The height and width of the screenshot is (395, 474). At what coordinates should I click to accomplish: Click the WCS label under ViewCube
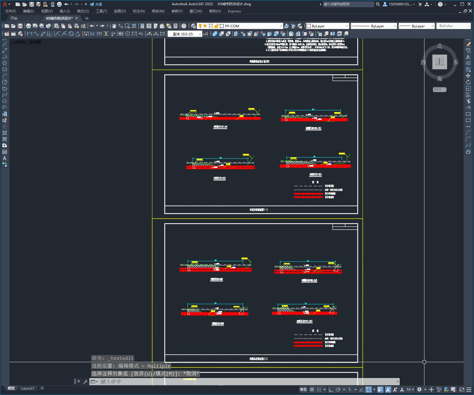pos(439,89)
